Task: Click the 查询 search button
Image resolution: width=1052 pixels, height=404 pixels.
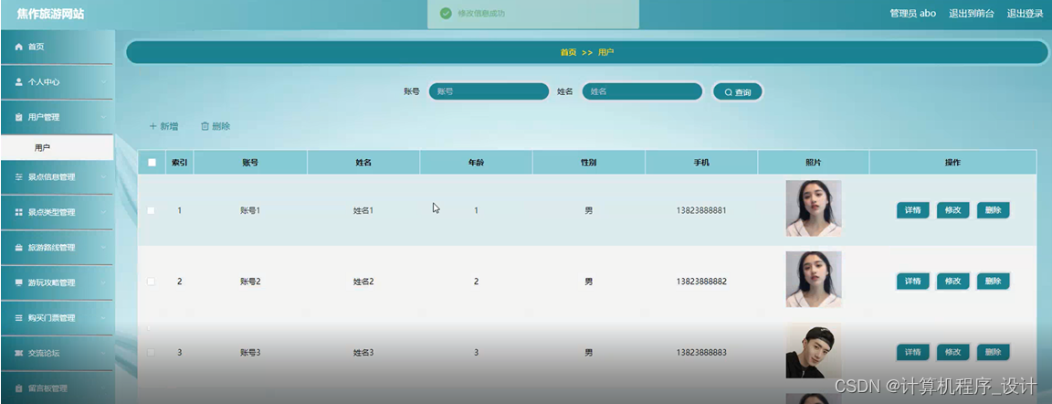Action: 737,92
